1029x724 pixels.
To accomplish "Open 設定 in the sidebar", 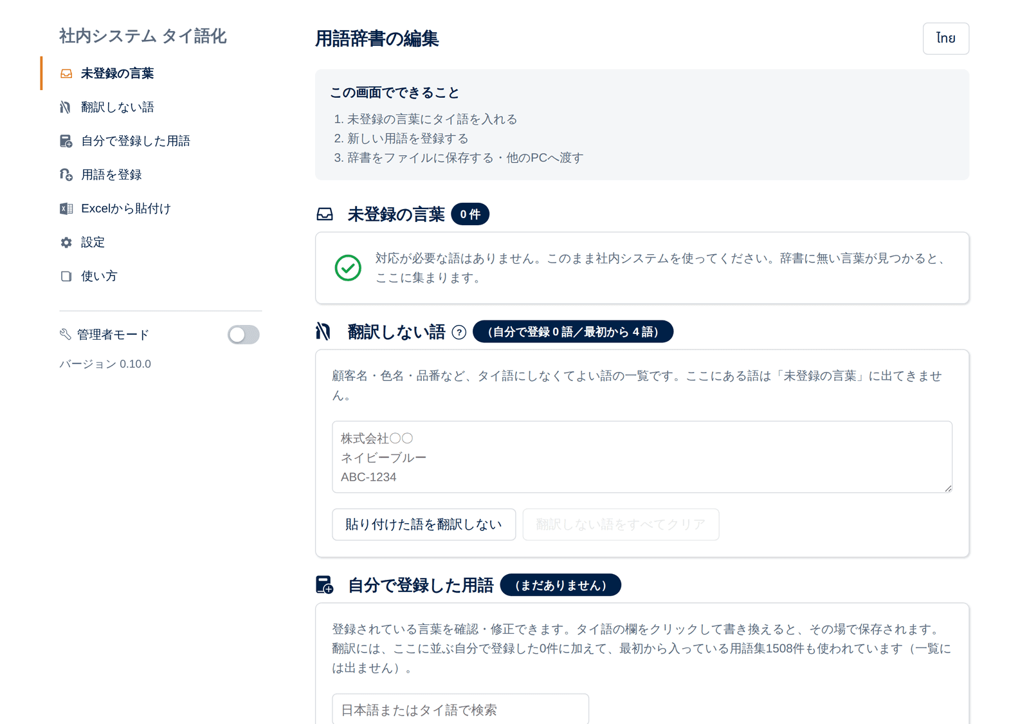I will coord(152,243).
